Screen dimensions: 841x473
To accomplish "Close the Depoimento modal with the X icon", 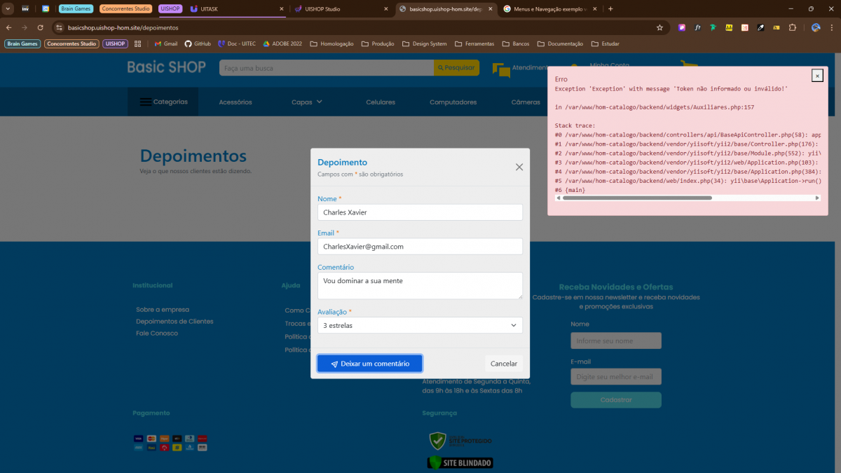I will 519,167.
